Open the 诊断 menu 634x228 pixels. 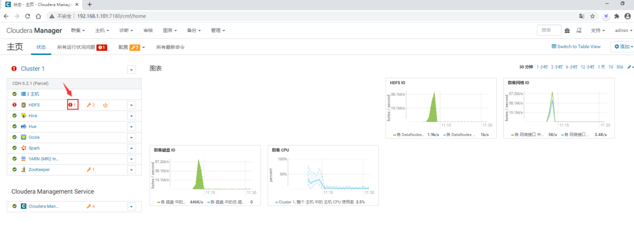click(126, 30)
